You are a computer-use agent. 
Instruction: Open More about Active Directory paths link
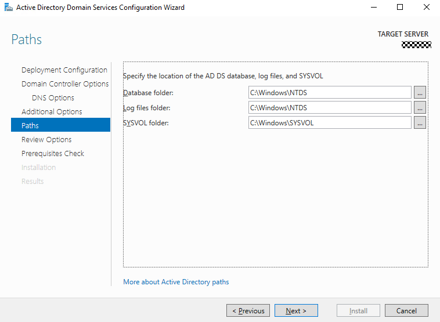tap(176, 282)
